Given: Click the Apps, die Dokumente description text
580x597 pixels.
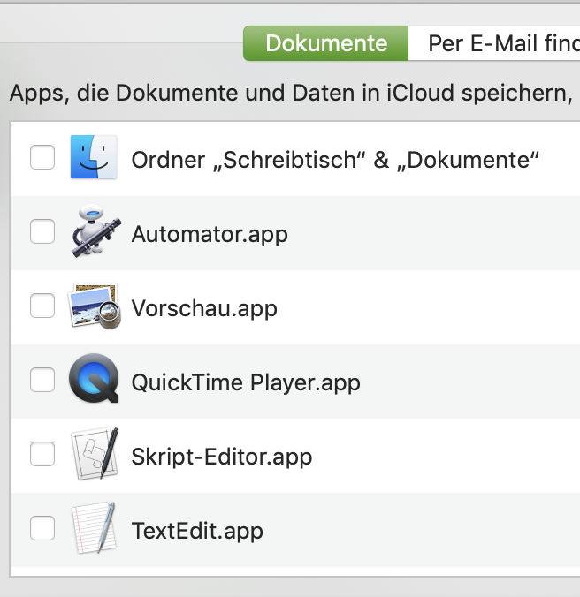Looking at the screenshot, I should point(292,94).
